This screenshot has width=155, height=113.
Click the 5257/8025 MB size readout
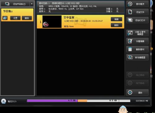click(x=142, y=101)
